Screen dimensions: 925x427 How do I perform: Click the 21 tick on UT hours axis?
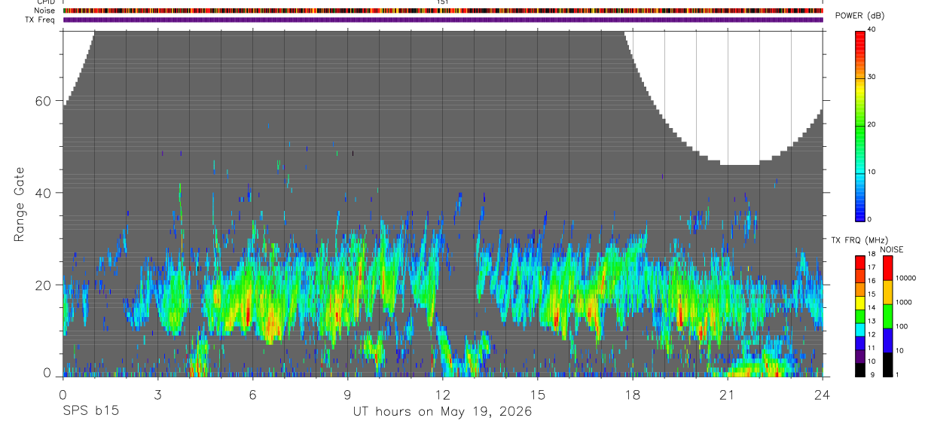pyautogui.click(x=727, y=394)
